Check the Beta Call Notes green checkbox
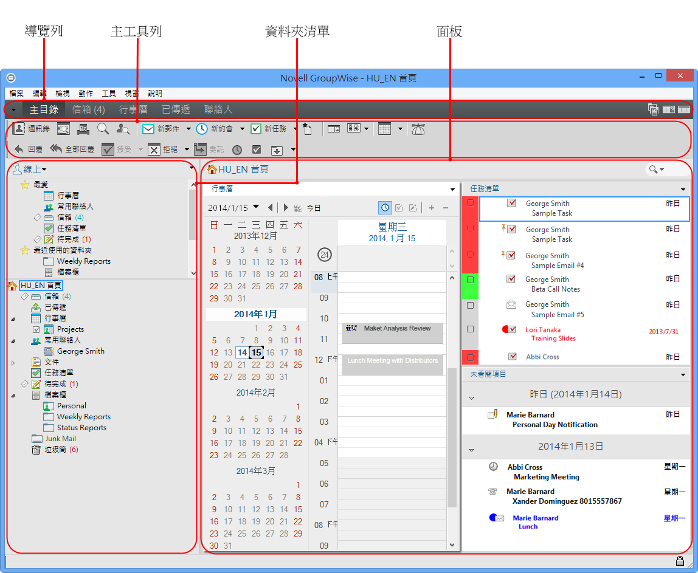Screen dimensions: 698x573 [470, 280]
